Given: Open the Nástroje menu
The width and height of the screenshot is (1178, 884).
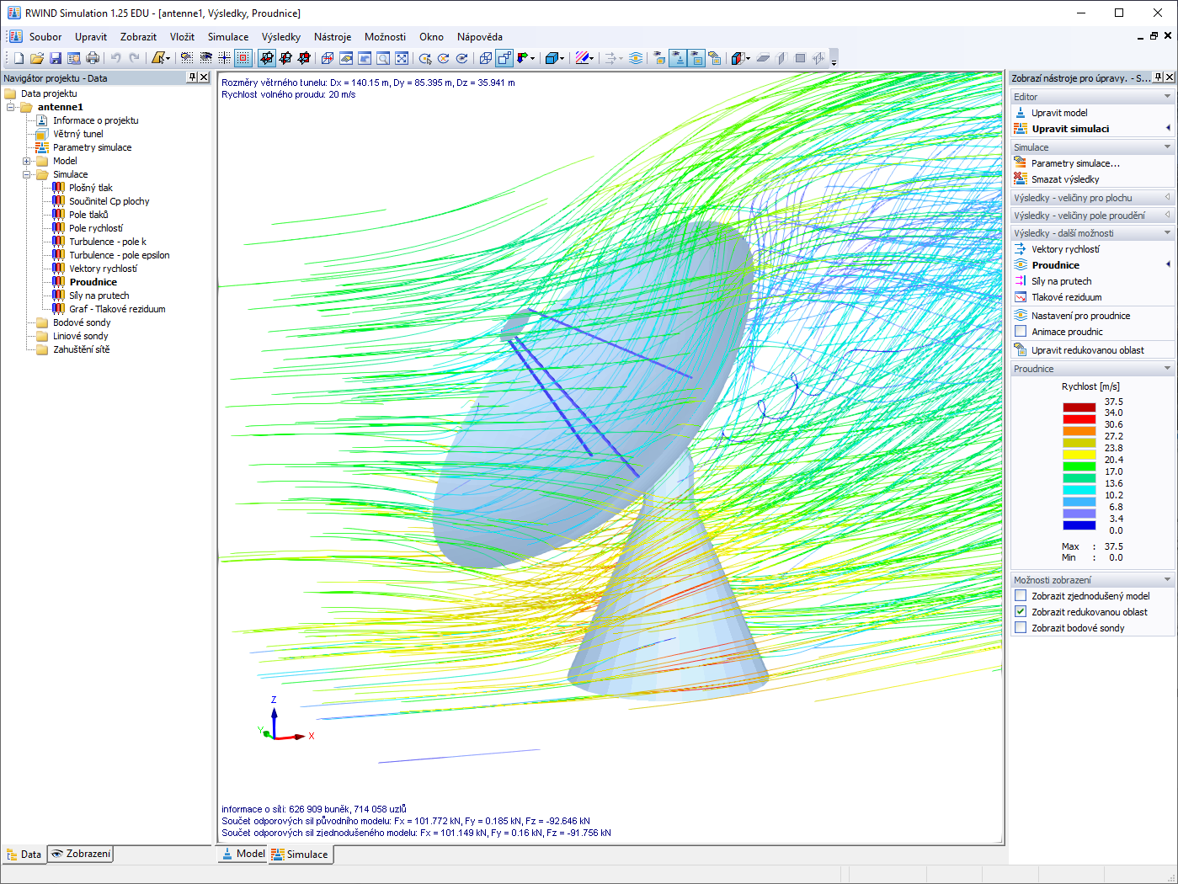Looking at the screenshot, I should [x=333, y=37].
